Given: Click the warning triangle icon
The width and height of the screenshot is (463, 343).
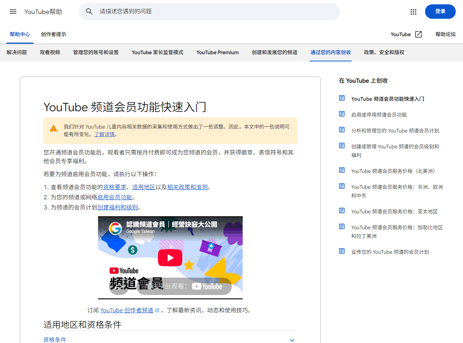Looking at the screenshot, I should (x=54, y=128).
